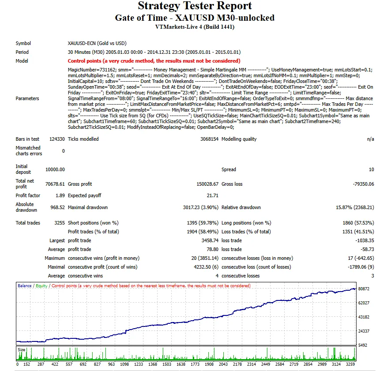Click the red 'Control points' model warning text
The image size is (387, 371).
click(x=154, y=61)
